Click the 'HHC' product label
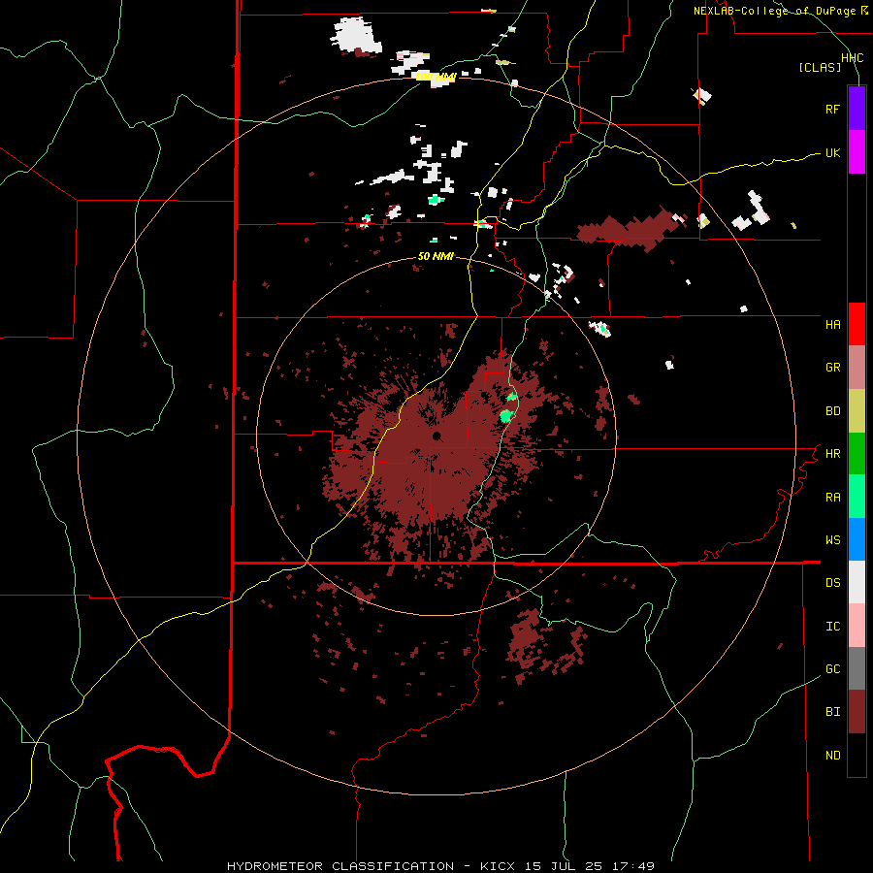873x873 pixels. [x=852, y=58]
